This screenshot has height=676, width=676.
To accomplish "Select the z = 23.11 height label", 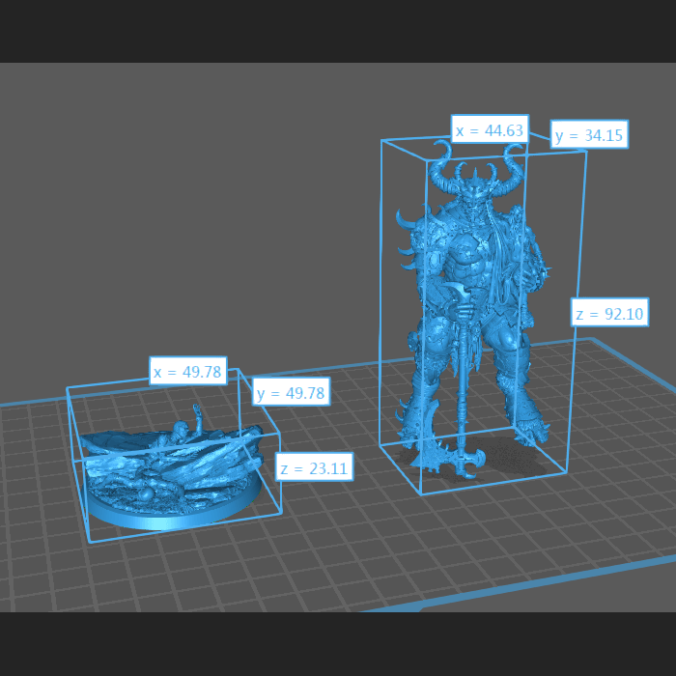I will point(314,468).
